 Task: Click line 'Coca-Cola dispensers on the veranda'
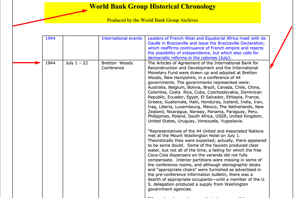197,155
